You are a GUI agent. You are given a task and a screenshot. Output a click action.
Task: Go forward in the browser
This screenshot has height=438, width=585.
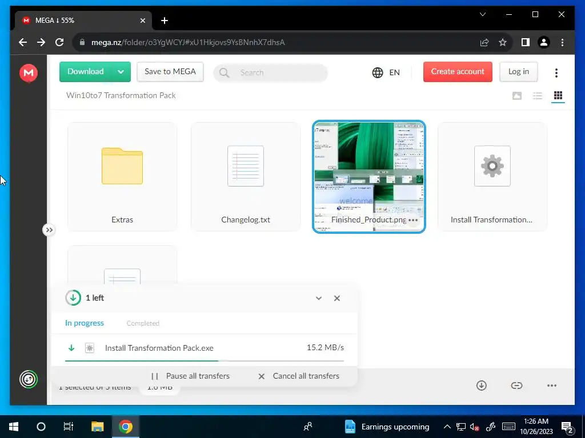(41, 42)
